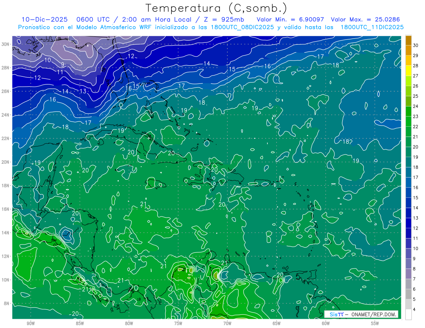The height and width of the screenshot is (328, 425).
Task: Click the 65W longitude axis label
Action: tap(277, 323)
